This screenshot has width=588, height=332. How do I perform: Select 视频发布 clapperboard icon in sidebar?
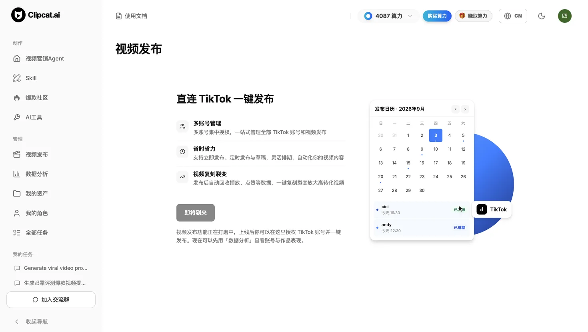coord(17,154)
